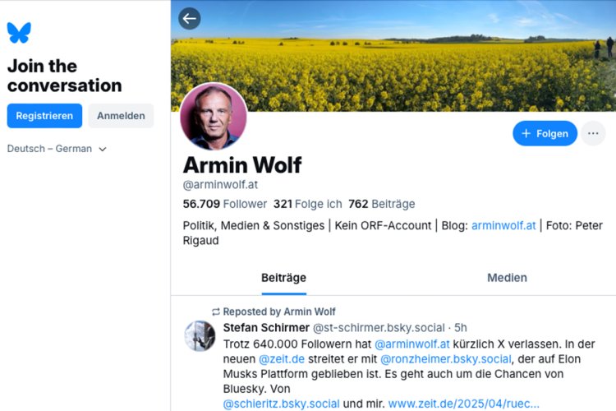Image resolution: width=616 pixels, height=411 pixels.
Task: Open the Deutsch – German language dropdown
Action: [57, 149]
